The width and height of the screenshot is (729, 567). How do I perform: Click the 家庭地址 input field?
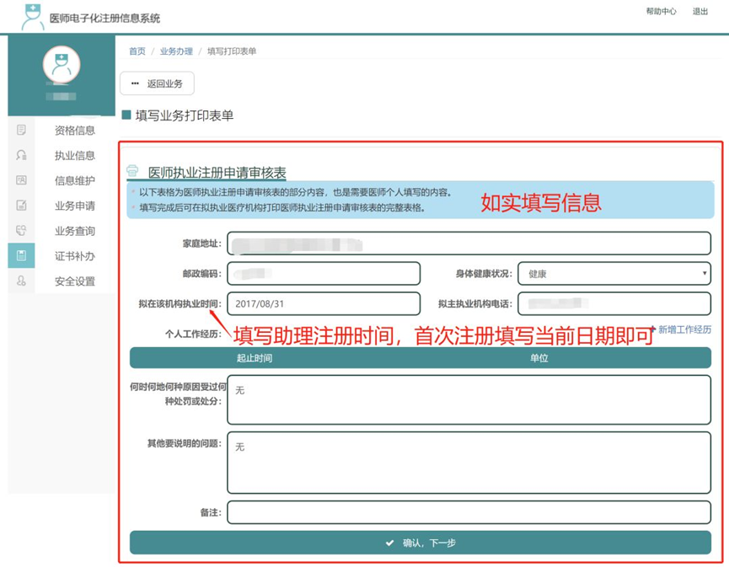[469, 243]
